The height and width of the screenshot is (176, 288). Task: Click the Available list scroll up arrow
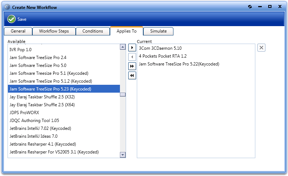(x=123, y=47)
